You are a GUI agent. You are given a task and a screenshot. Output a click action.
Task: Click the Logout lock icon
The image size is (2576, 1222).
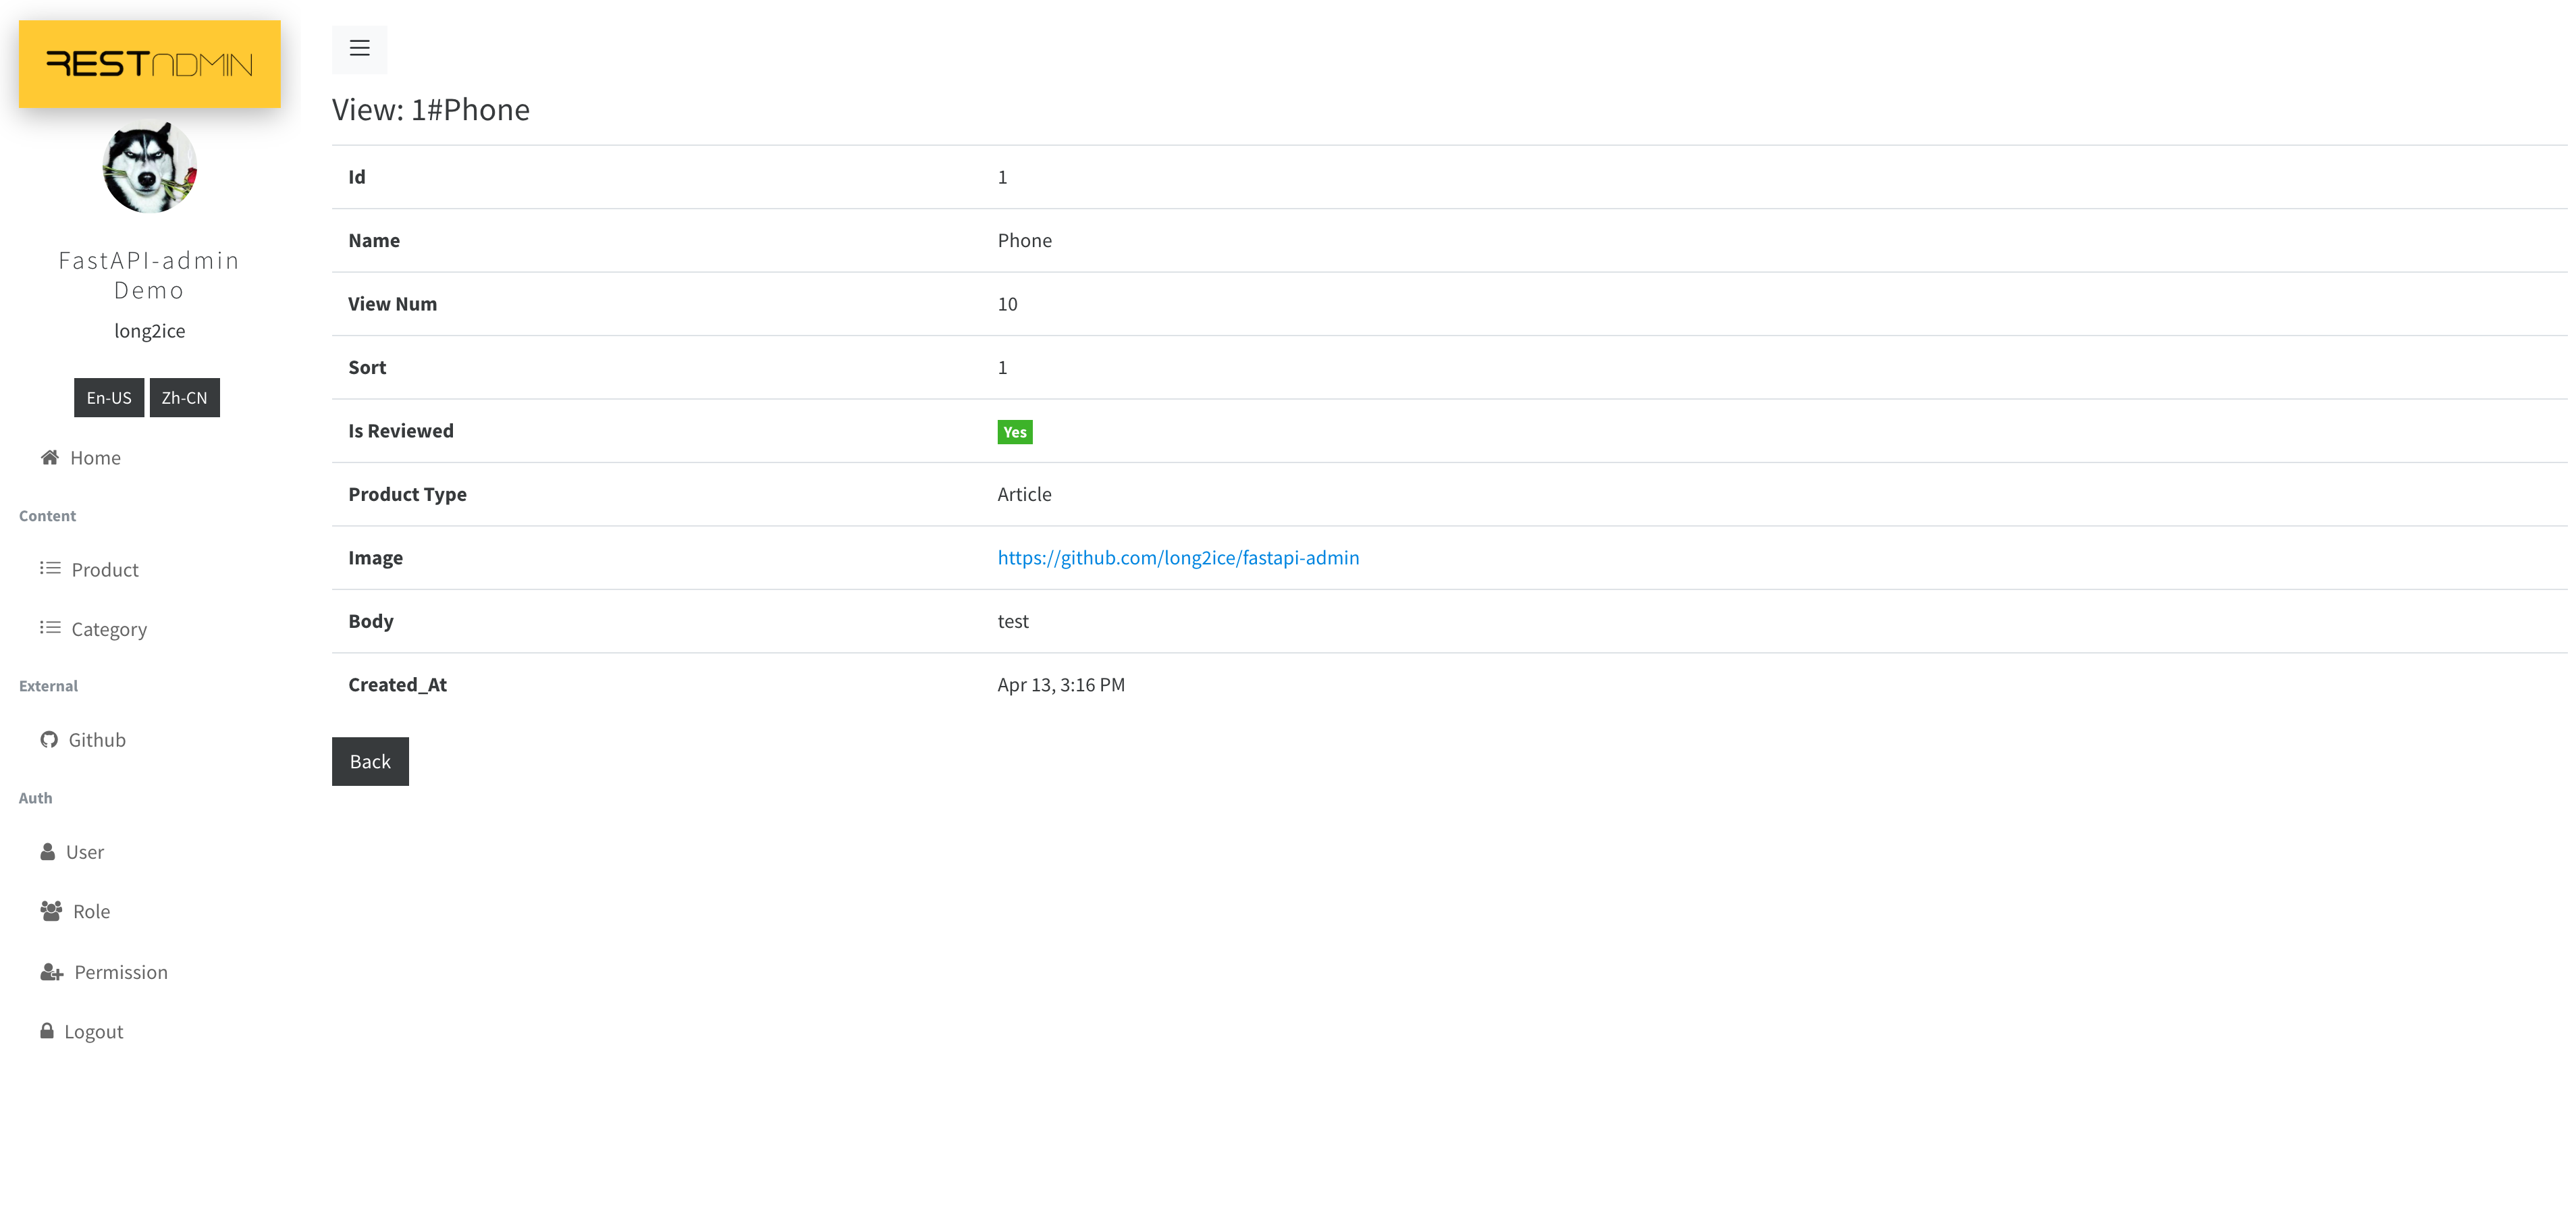coord(47,1030)
